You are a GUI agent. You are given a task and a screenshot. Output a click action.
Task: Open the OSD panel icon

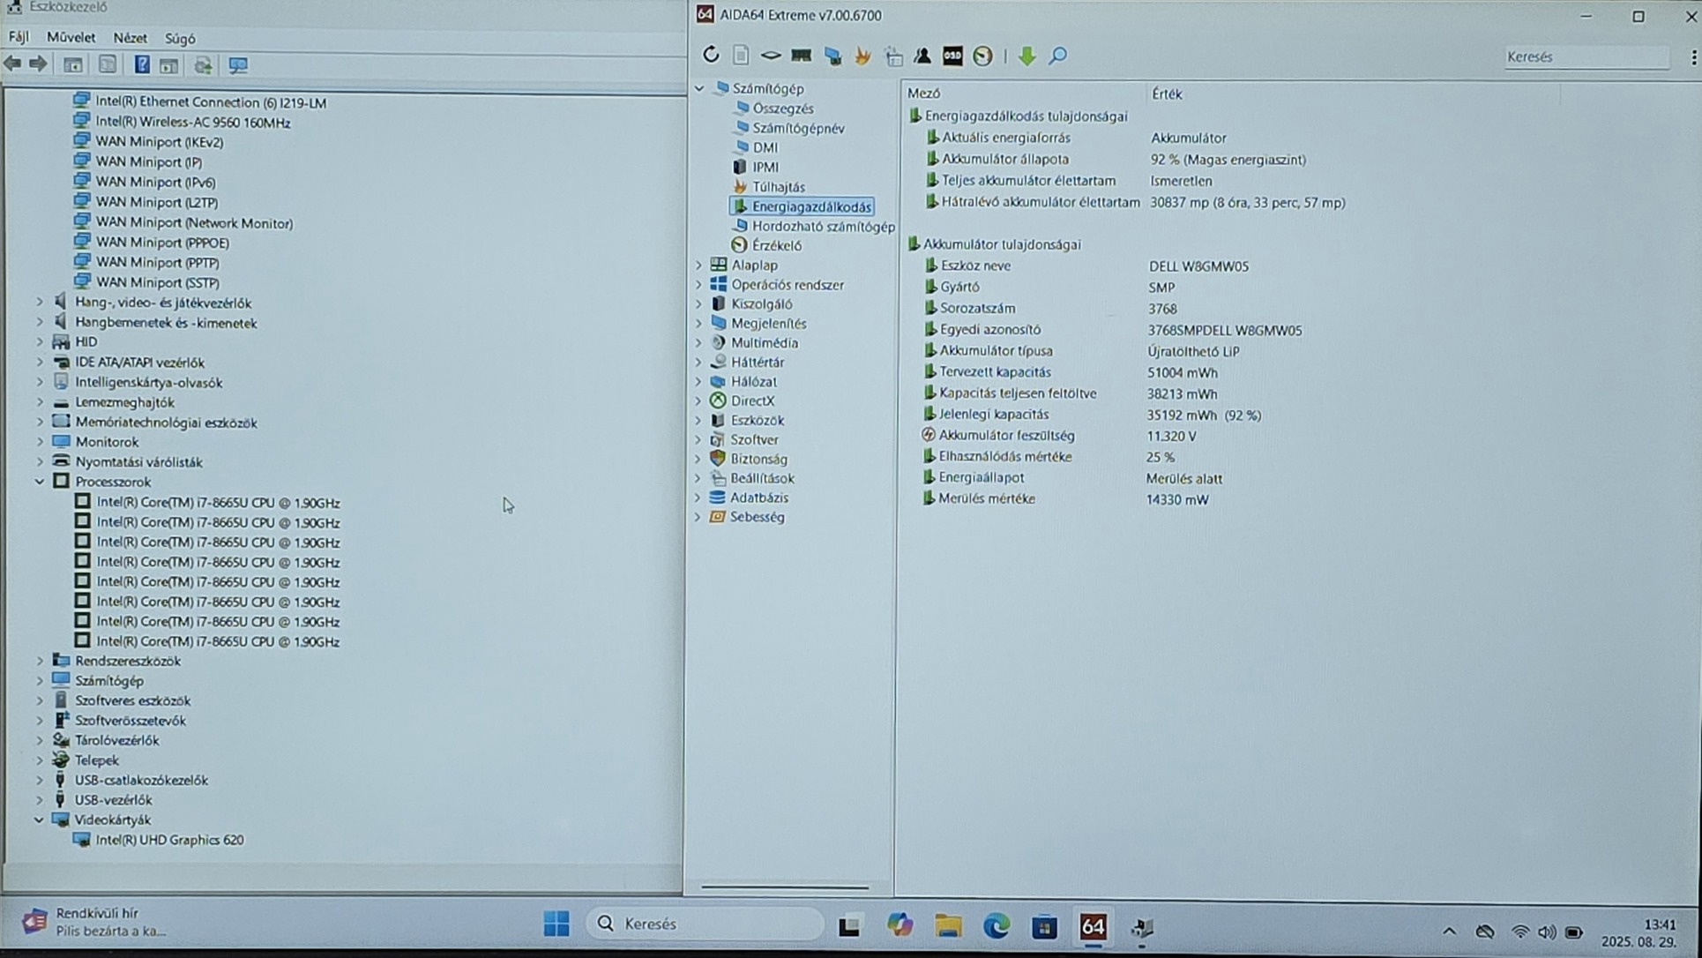pos(952,56)
